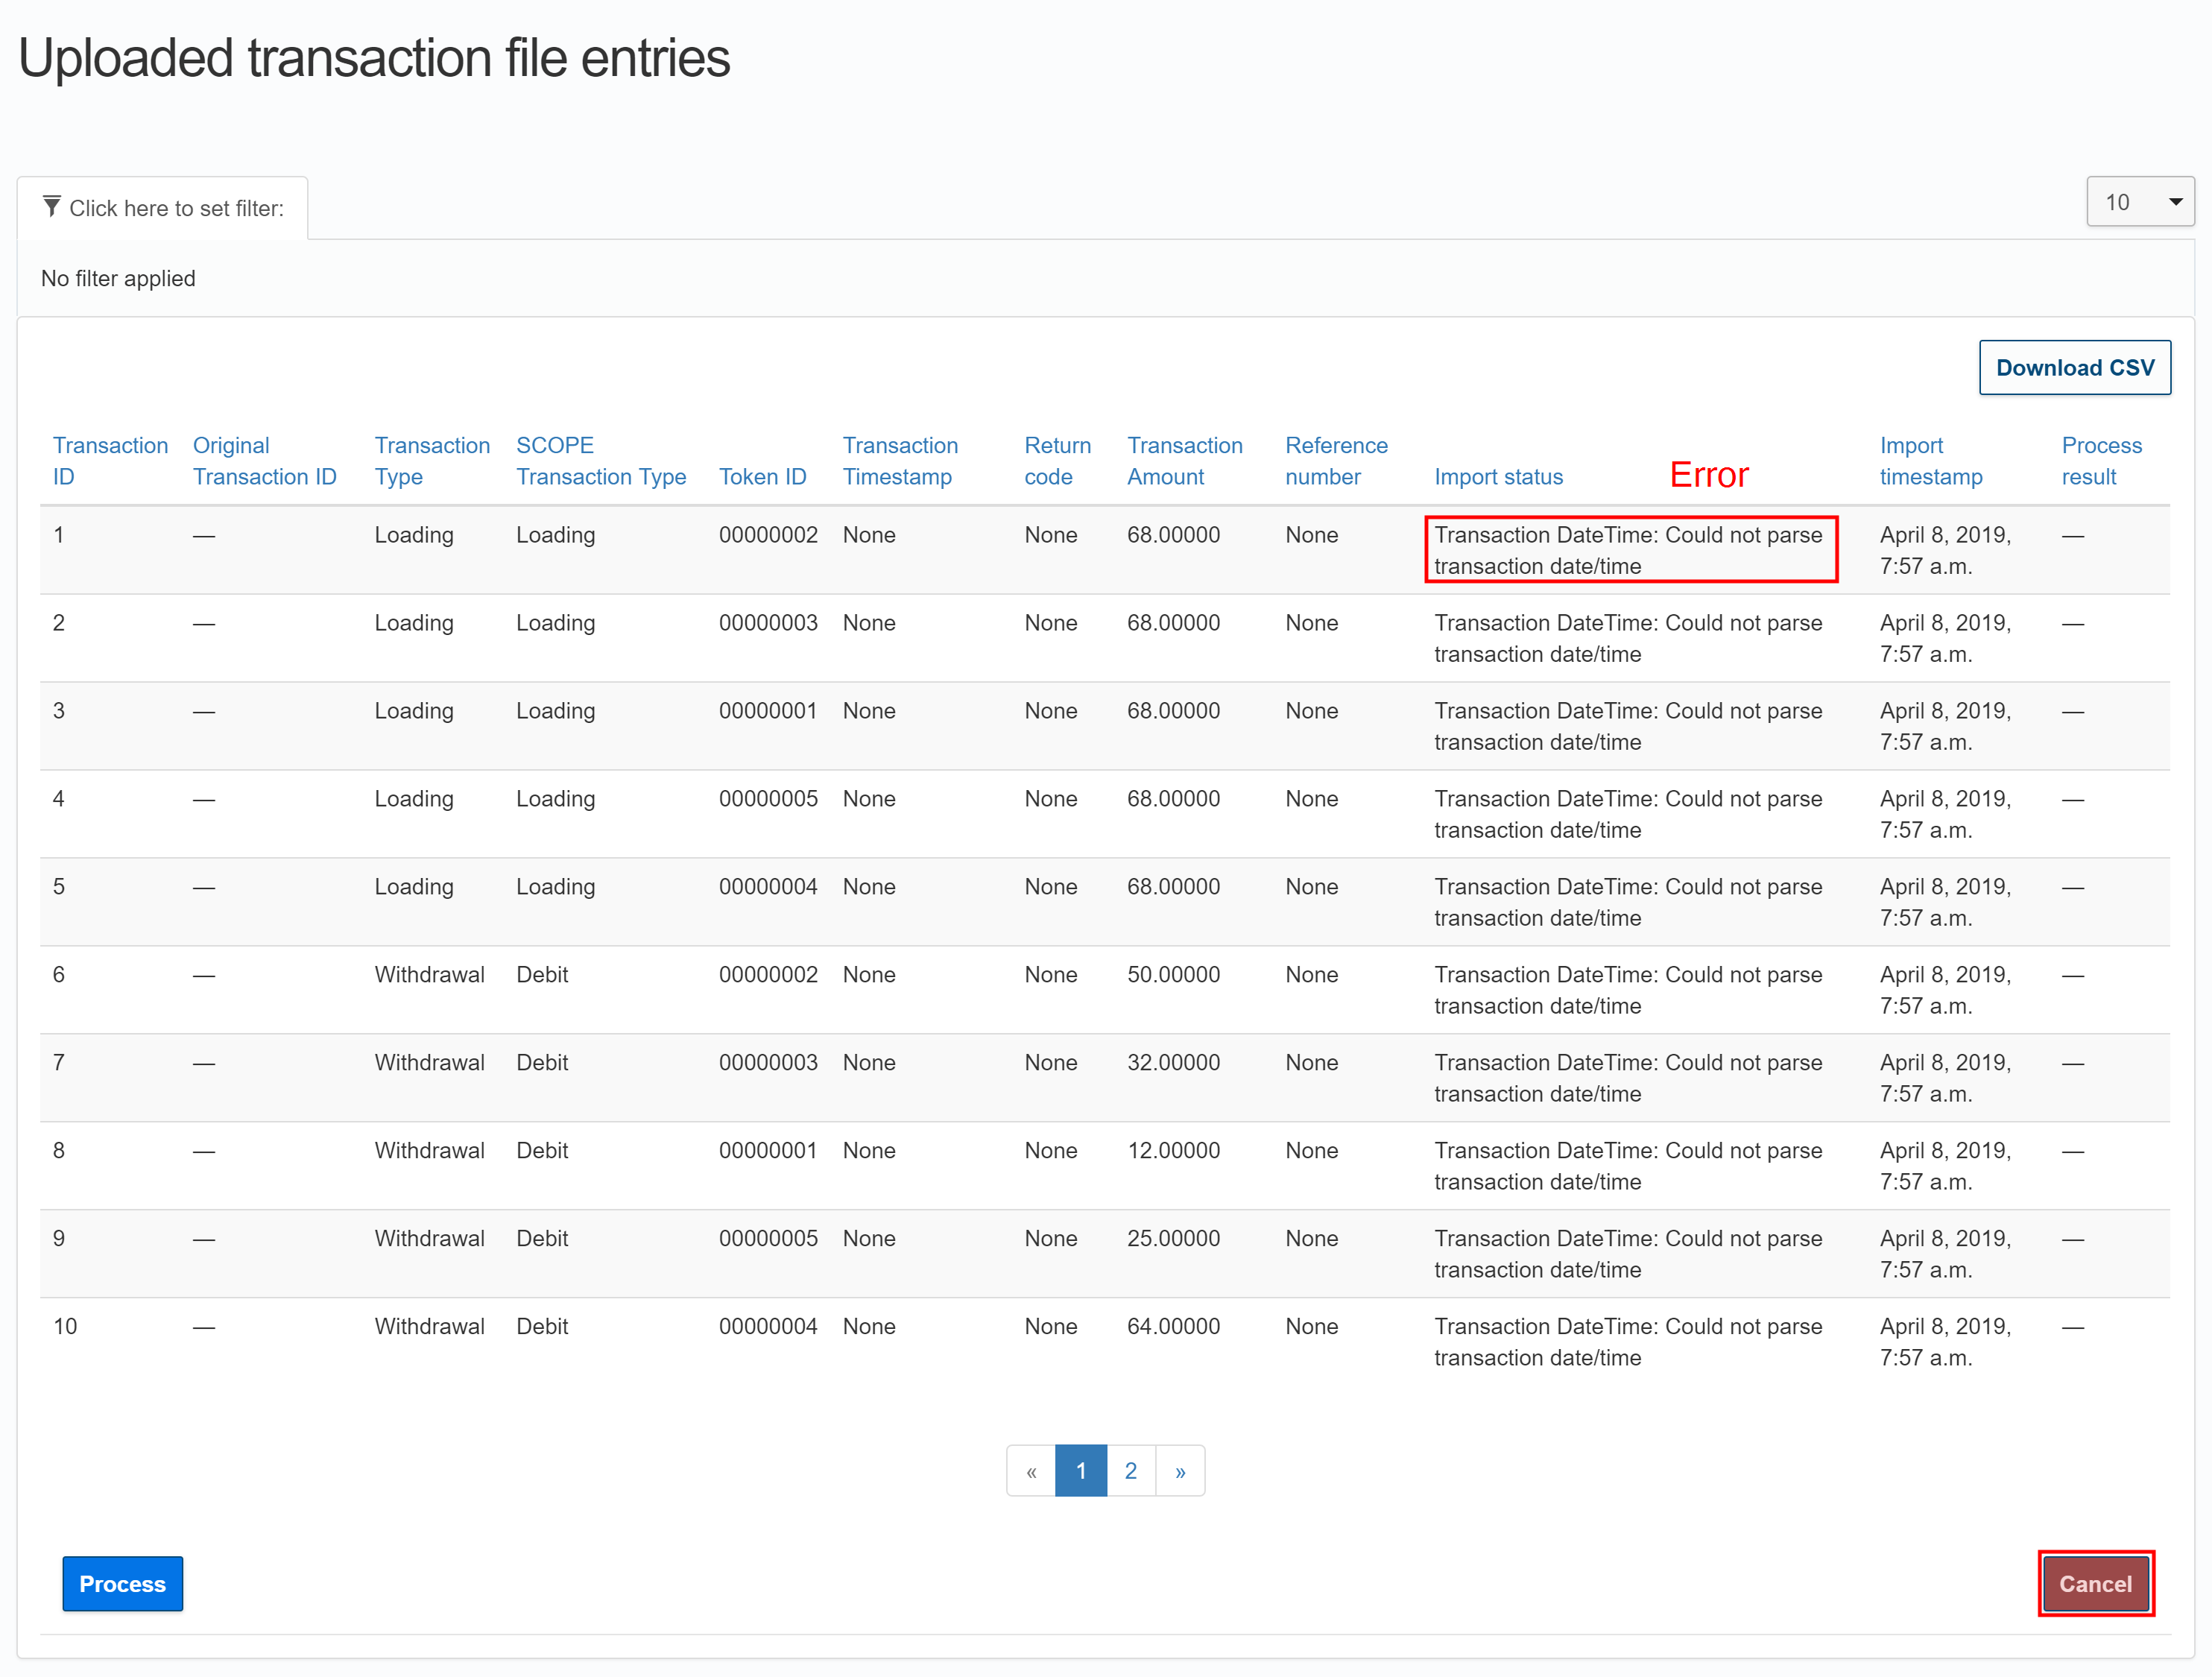This screenshot has height=1677, width=2212.
Task: Click the red Cancel button
Action: click(x=2096, y=1584)
